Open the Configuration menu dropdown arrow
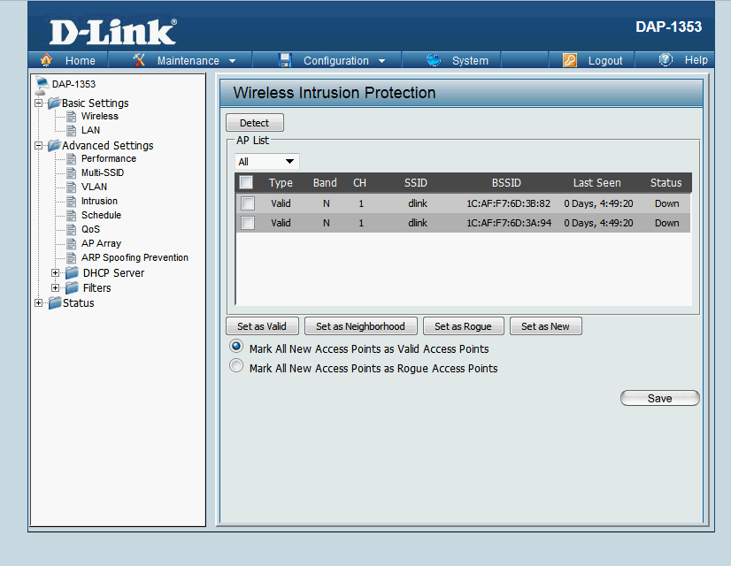This screenshot has height=566, width=731. click(381, 61)
